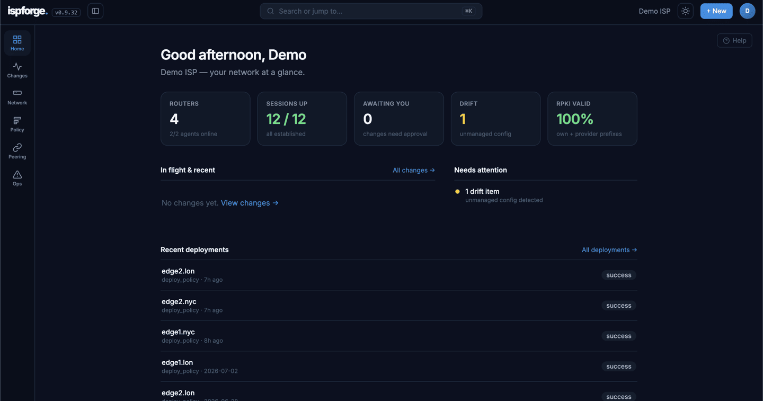Open the Awaiting You card
The image size is (763, 401).
[399, 119]
